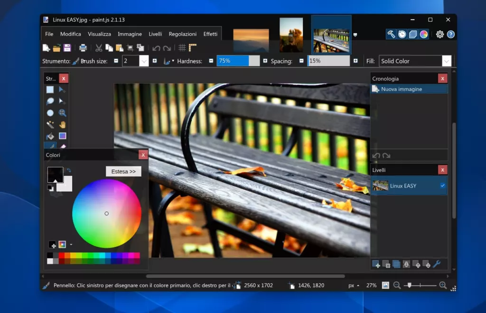Swap primary and secondary colors arrow
Viewport: 486px width, 313px height.
pos(69,170)
